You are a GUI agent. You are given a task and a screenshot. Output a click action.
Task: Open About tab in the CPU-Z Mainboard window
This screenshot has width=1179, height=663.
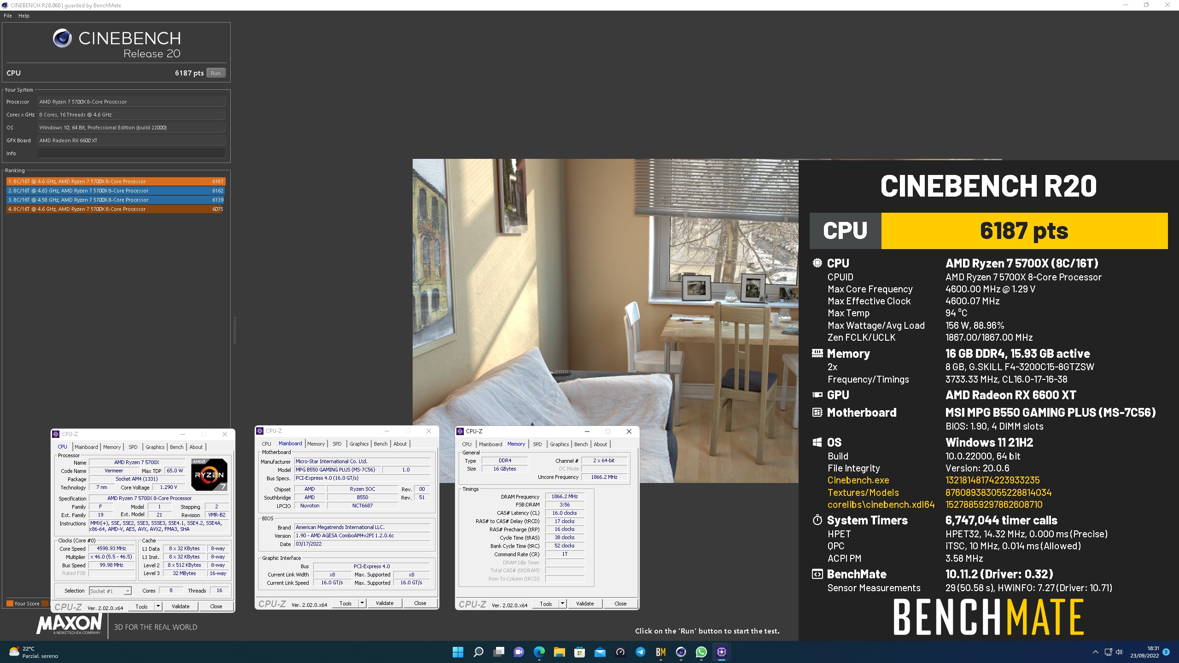point(400,444)
